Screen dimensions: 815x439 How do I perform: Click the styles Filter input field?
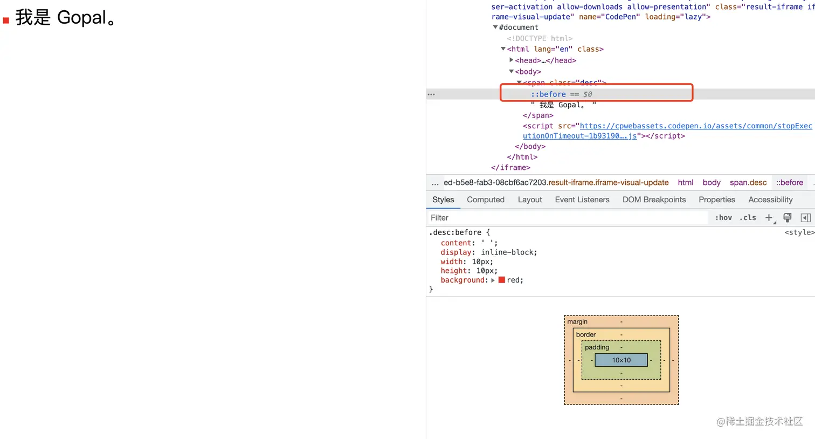[x=568, y=218]
